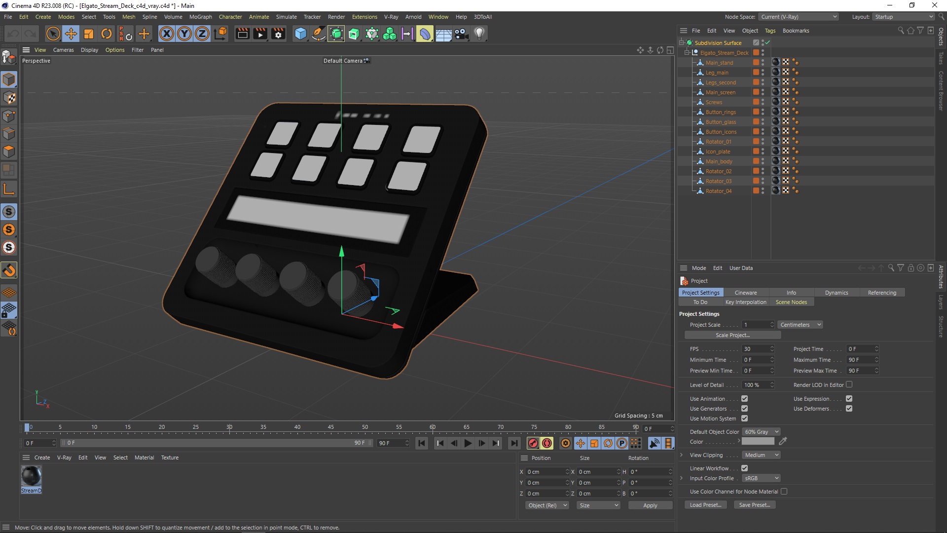Open the MoGraph cloner icon

pyautogui.click(x=390, y=34)
